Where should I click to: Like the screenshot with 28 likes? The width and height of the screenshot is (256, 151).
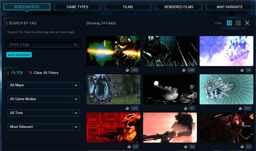click(x=242, y=70)
